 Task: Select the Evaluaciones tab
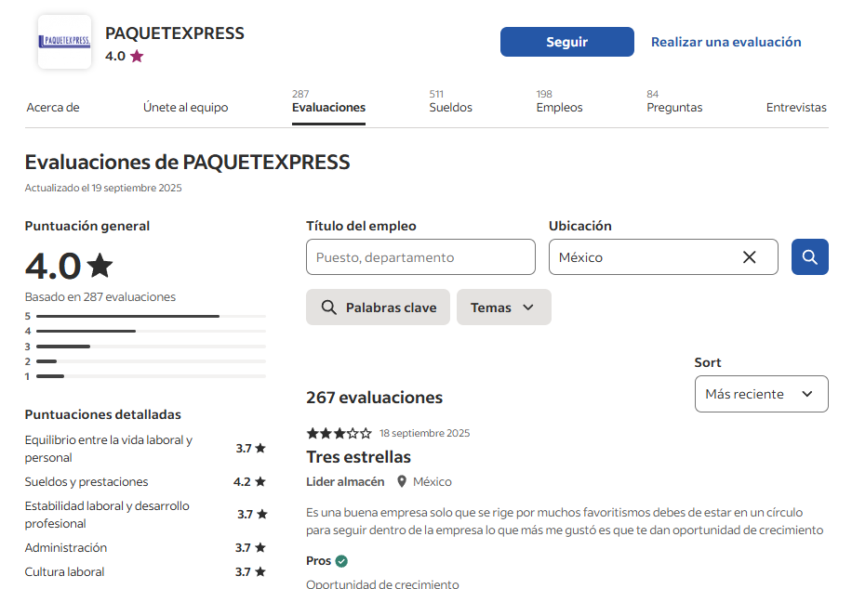(x=328, y=107)
